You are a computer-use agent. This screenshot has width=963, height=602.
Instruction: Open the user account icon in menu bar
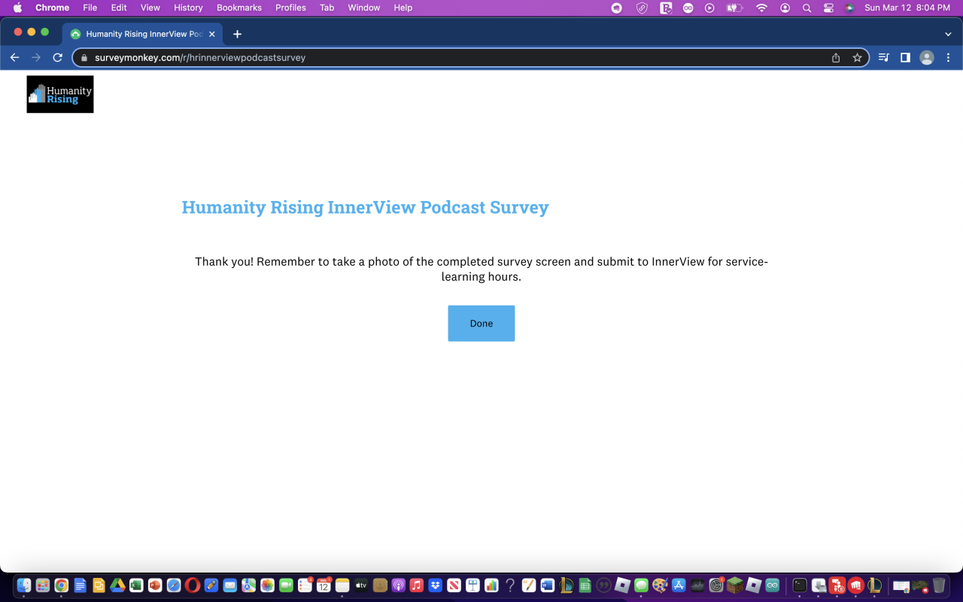(785, 8)
